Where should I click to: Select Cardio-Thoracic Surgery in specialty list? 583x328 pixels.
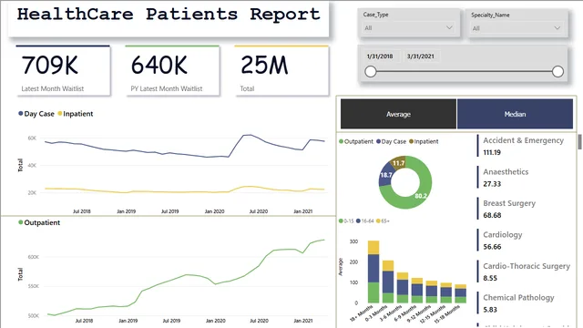click(x=527, y=266)
